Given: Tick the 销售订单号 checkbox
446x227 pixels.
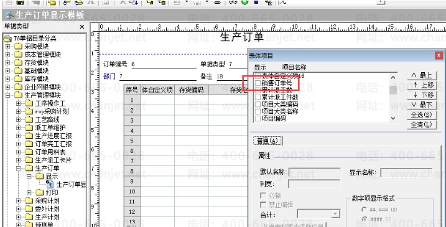Looking at the screenshot, I should 258,83.
